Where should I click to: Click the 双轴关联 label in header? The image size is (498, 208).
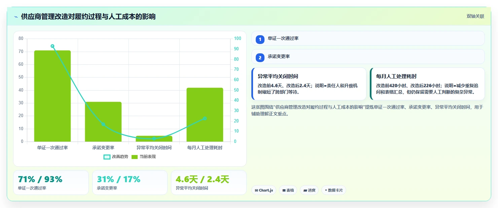coord(475,16)
